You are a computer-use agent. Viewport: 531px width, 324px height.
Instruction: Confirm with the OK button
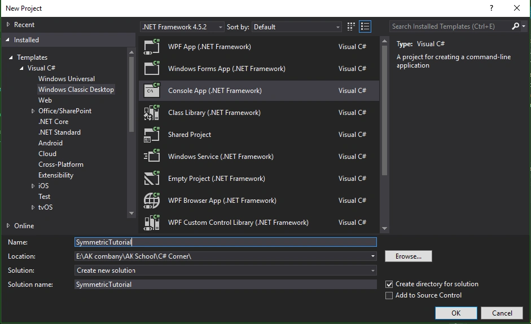point(456,313)
